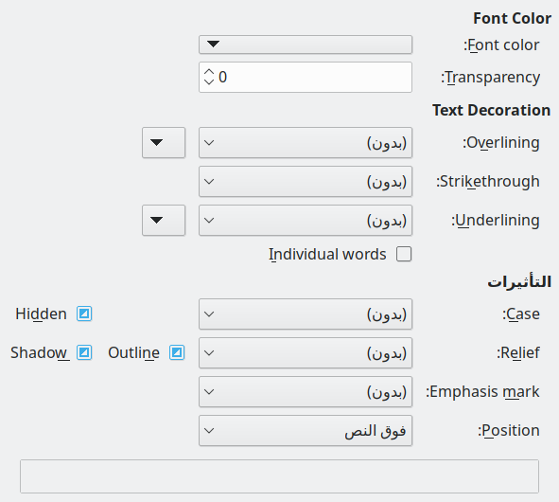Screen dimensions: 559x502
Task: Decrease Transparency with the down arrow
Action: tap(209, 82)
